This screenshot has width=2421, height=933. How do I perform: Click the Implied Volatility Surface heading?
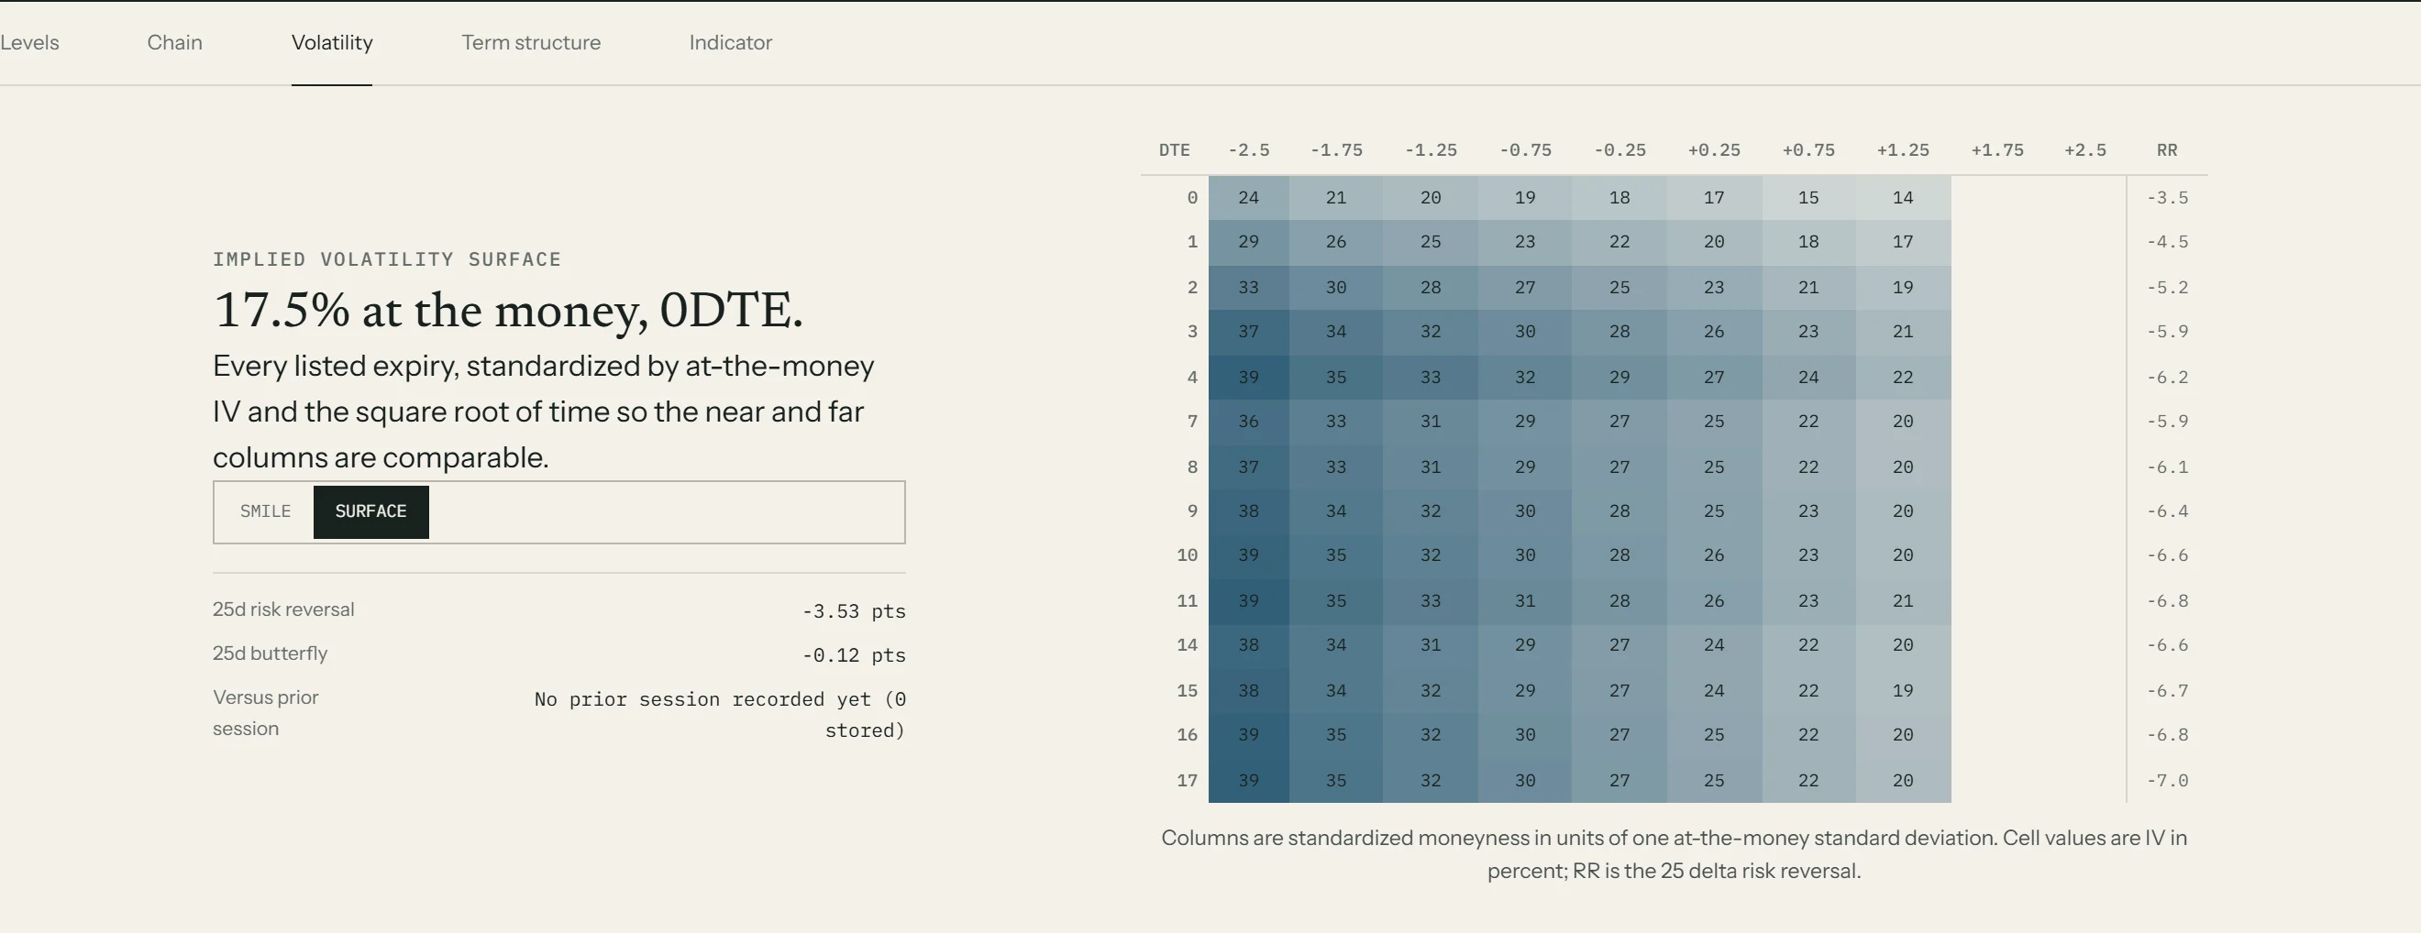click(x=386, y=259)
